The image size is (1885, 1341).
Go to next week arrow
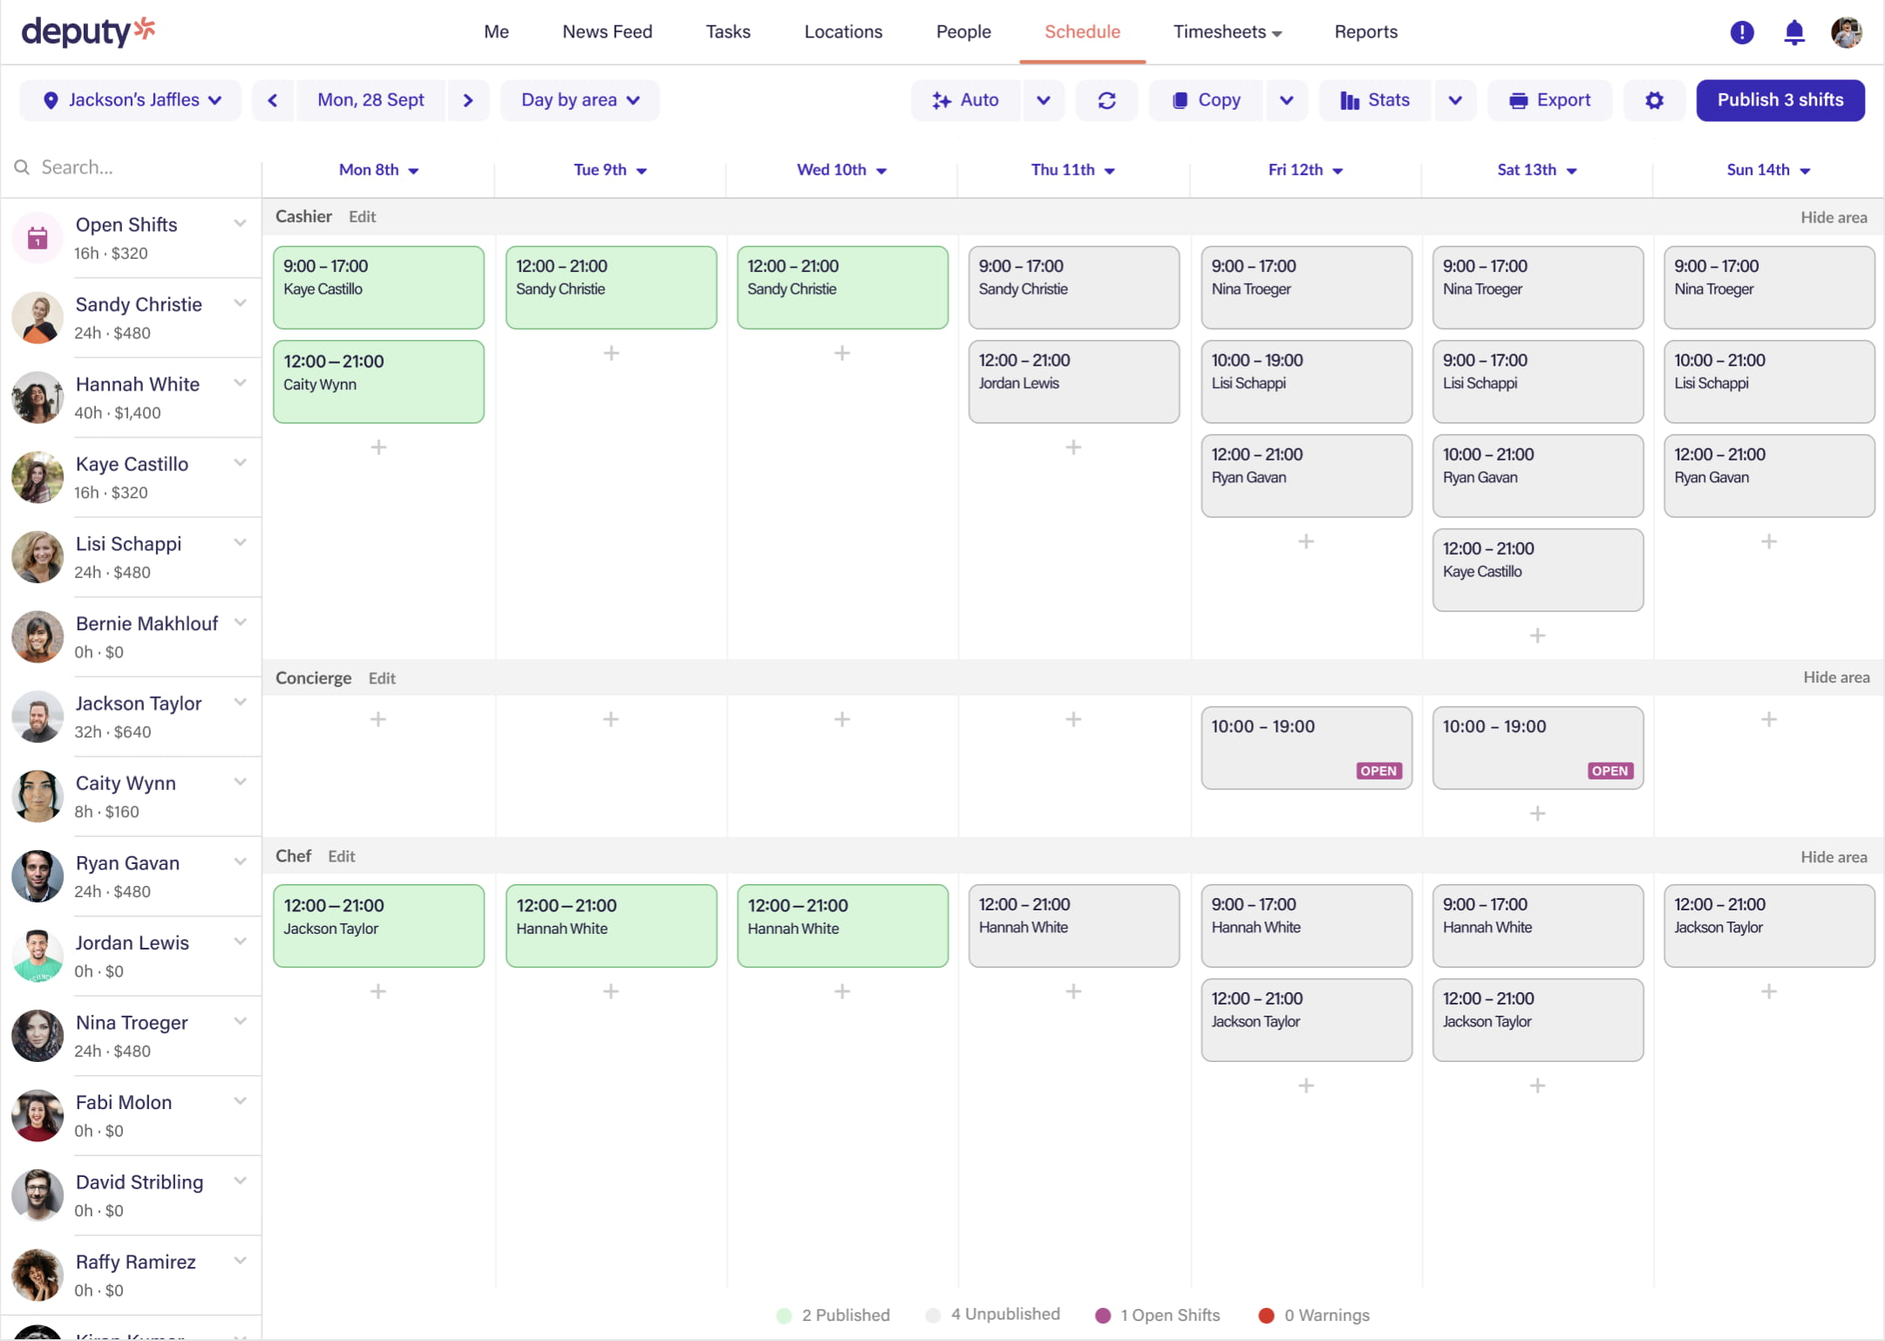(468, 100)
